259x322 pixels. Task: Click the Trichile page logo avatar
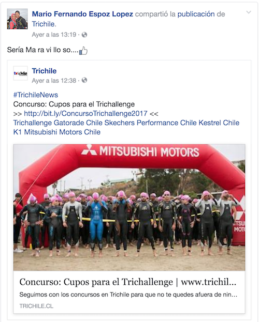click(x=20, y=73)
